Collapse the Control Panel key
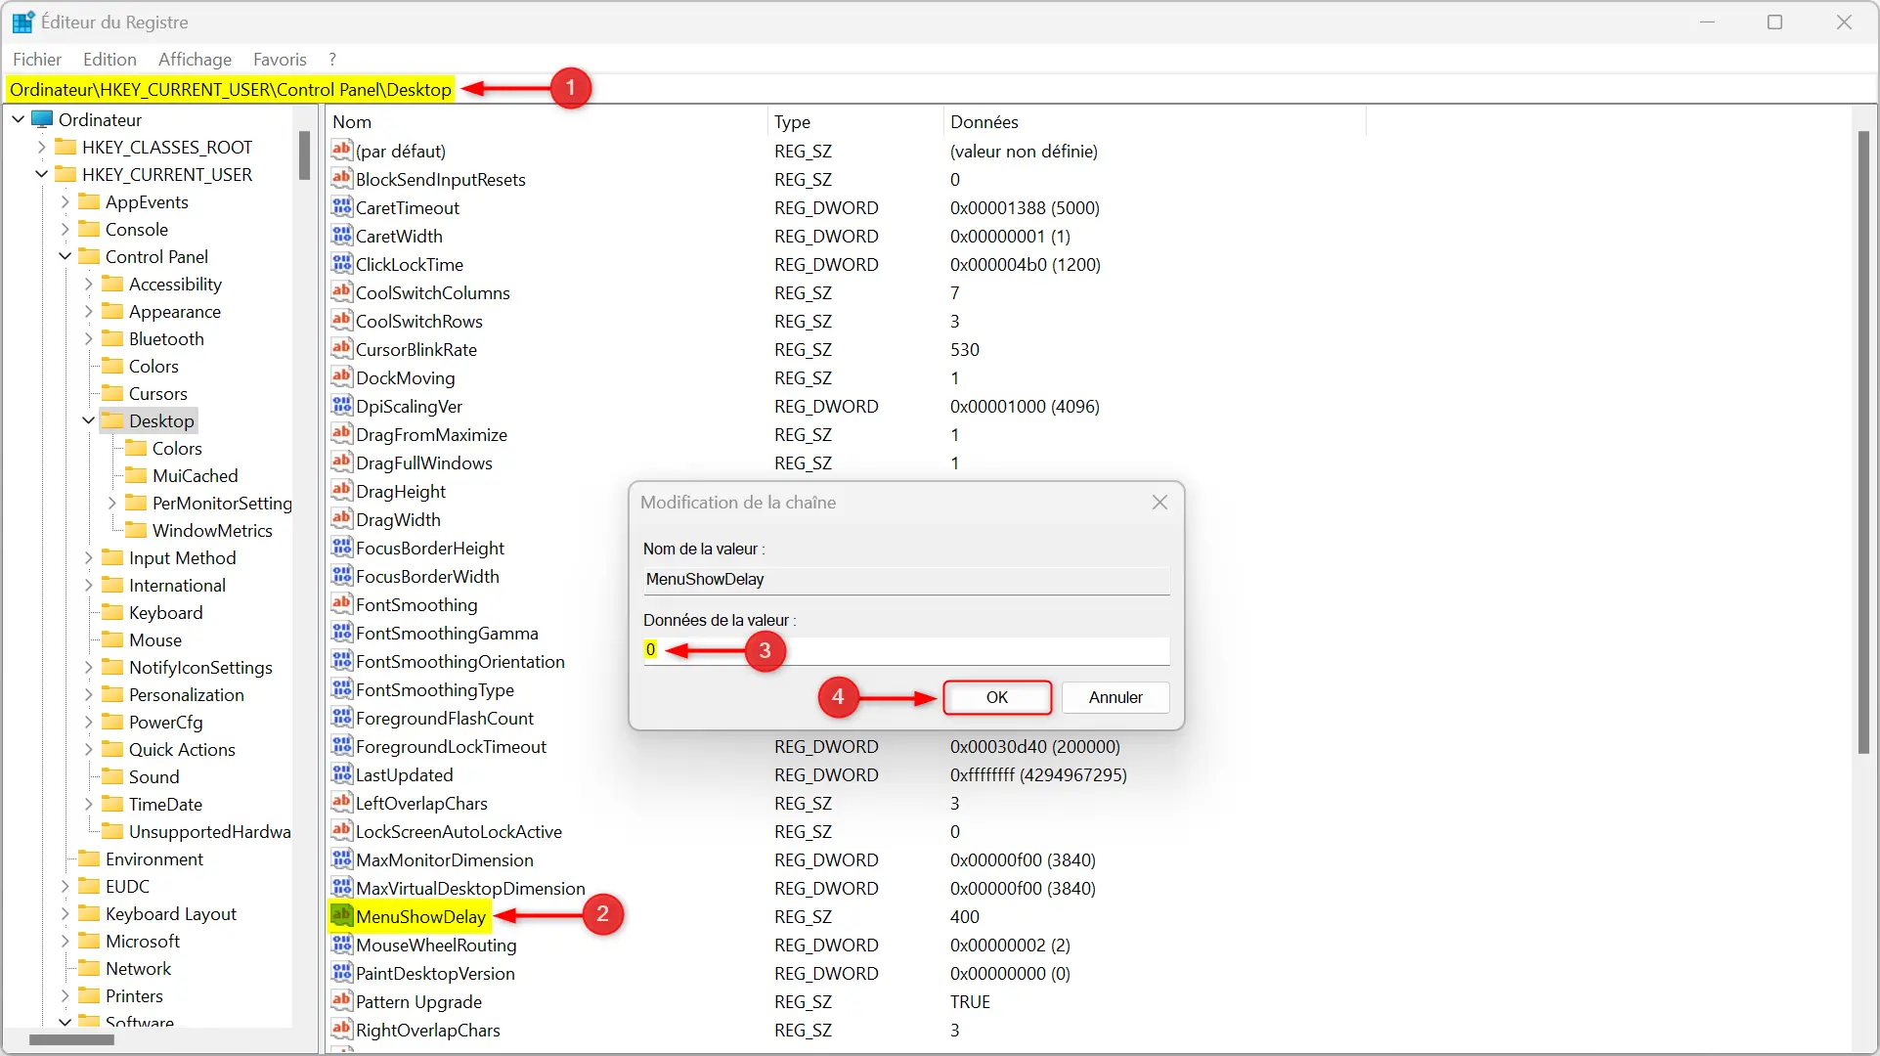 click(65, 256)
